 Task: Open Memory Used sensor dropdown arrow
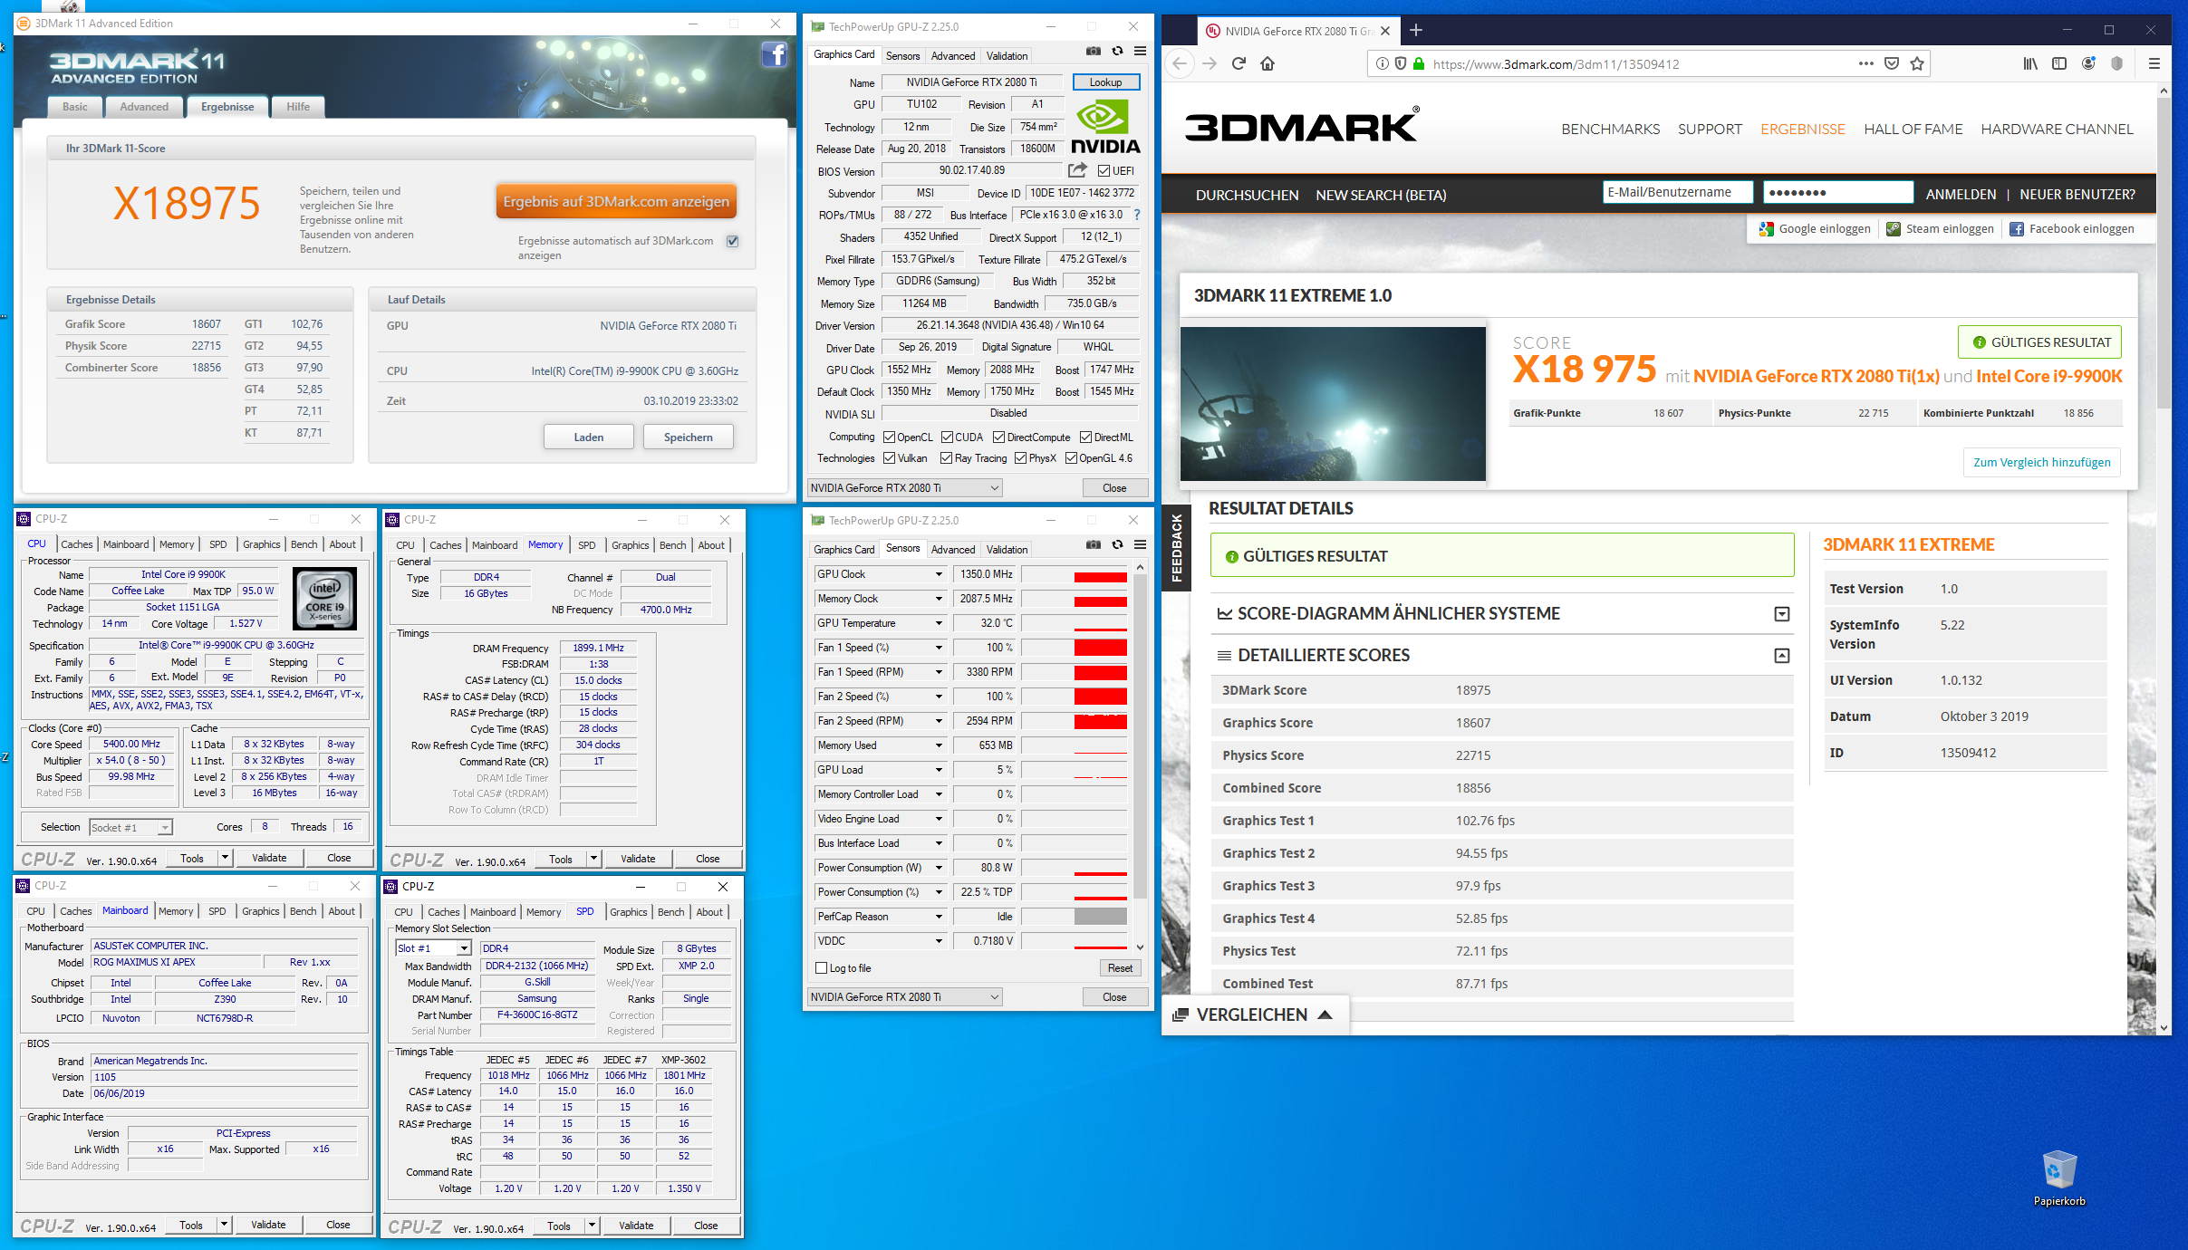point(939,745)
